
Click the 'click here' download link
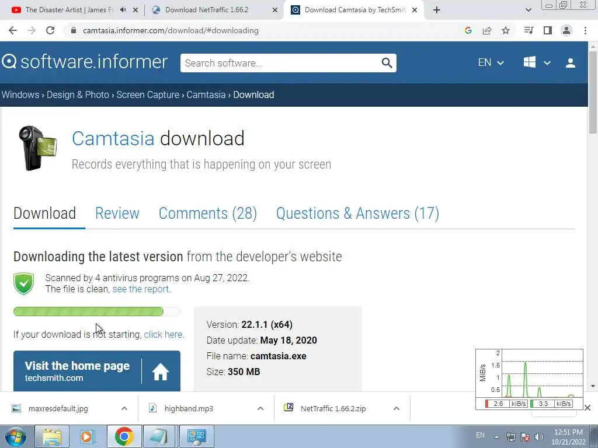click(163, 334)
